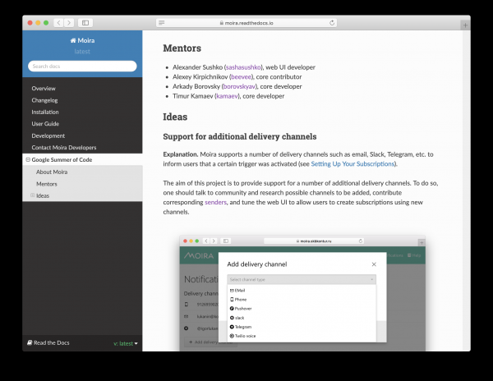Open Contact Moira Developers page
Viewport: 493px width, 381px height.
coord(63,147)
